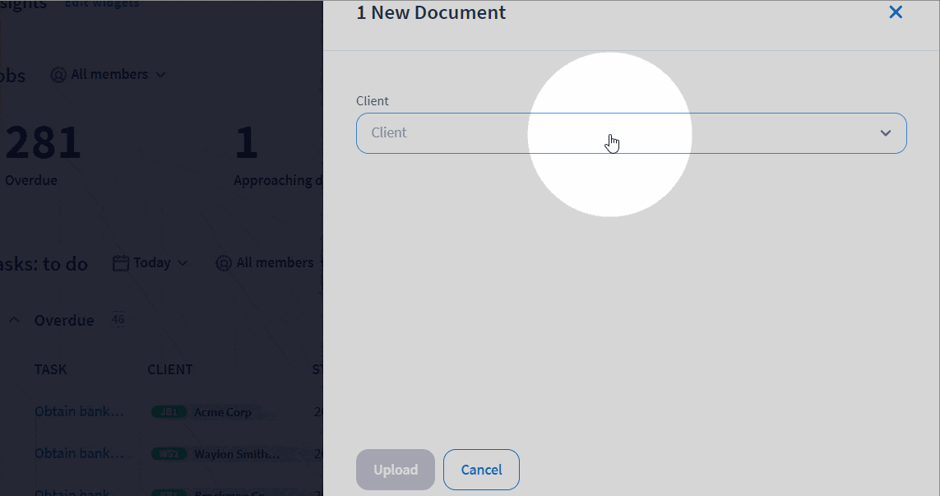Click the WS2 badge beside Waylon Smith
The width and height of the screenshot is (940, 496).
(x=169, y=454)
